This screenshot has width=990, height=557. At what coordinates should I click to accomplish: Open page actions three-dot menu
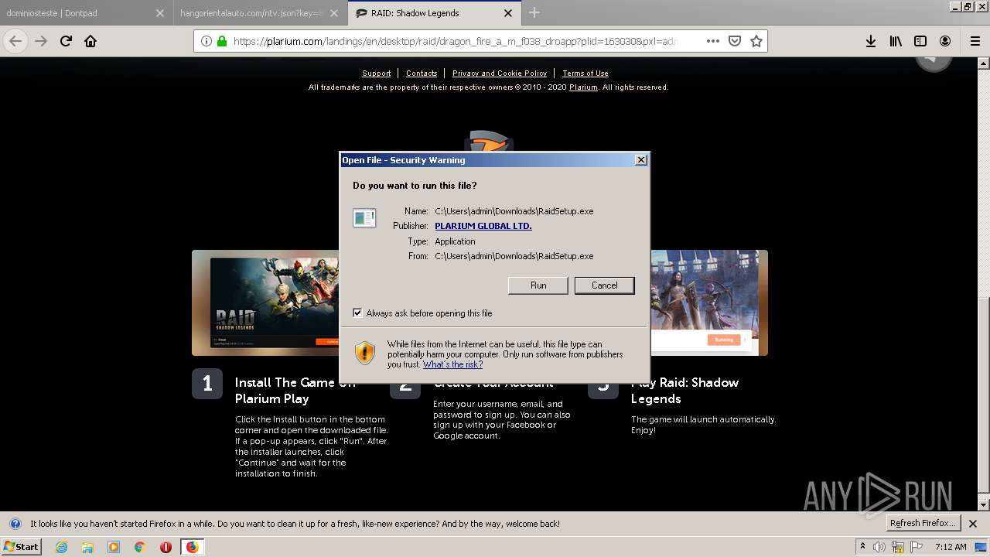[713, 41]
